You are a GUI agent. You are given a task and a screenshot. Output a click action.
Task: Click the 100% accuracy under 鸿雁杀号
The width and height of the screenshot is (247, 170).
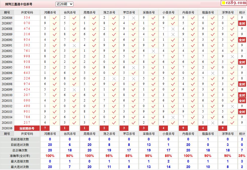[50, 156]
